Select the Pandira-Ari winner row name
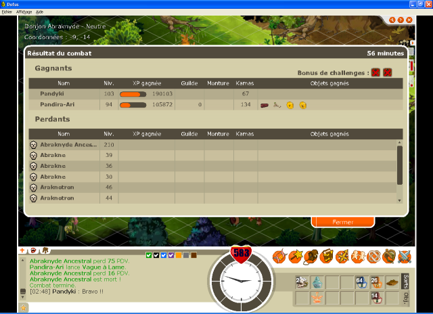The image size is (433, 314). (57, 104)
